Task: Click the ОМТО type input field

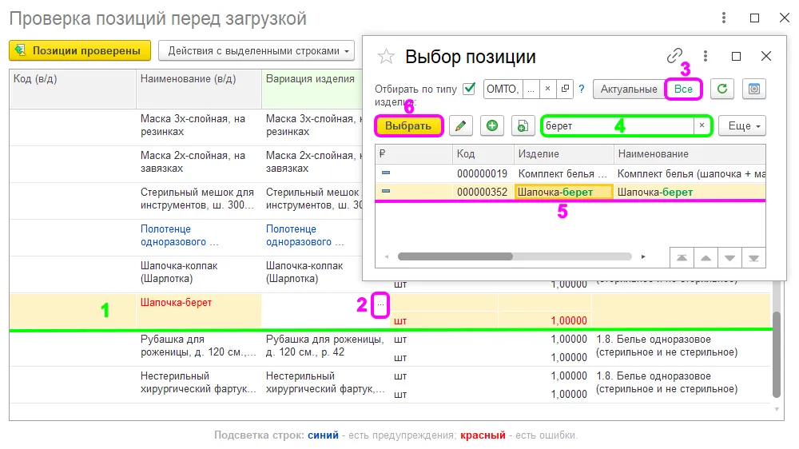Action: click(x=503, y=89)
